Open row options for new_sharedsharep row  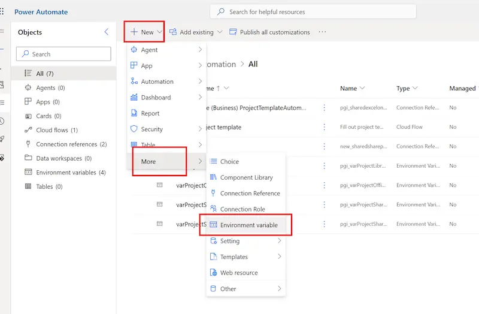coord(324,146)
